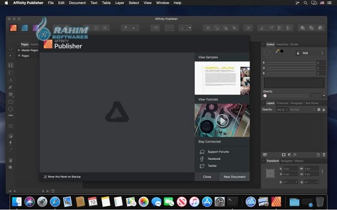The width and height of the screenshot is (337, 210).
Task: Switch to the Publisher persona icon
Action: (13, 28)
